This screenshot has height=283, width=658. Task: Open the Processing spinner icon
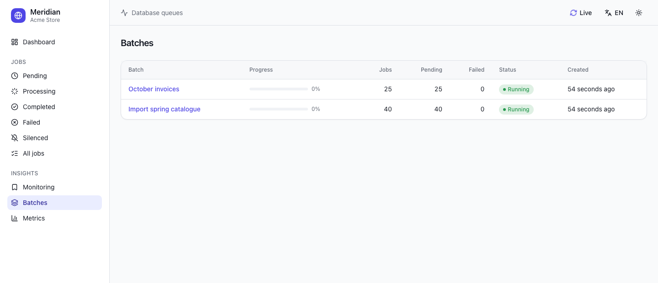15,91
